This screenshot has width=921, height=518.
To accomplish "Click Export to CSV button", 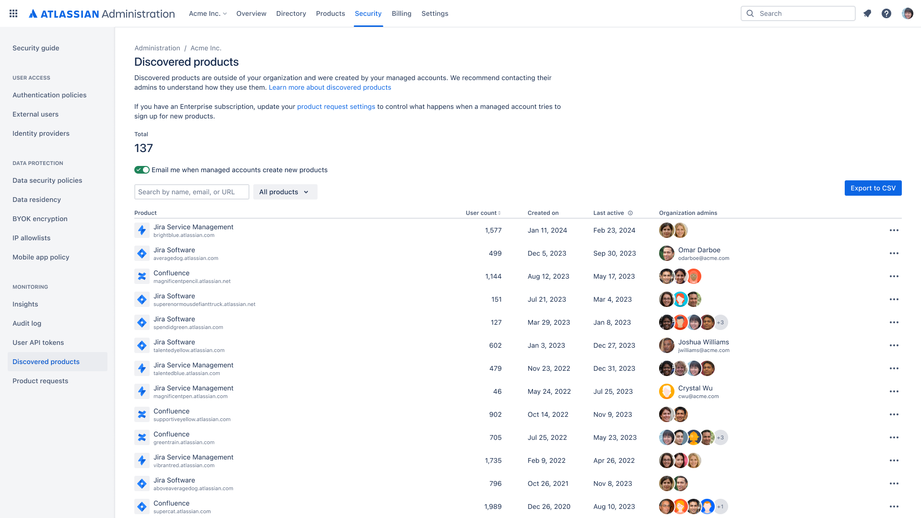I will coord(873,188).
